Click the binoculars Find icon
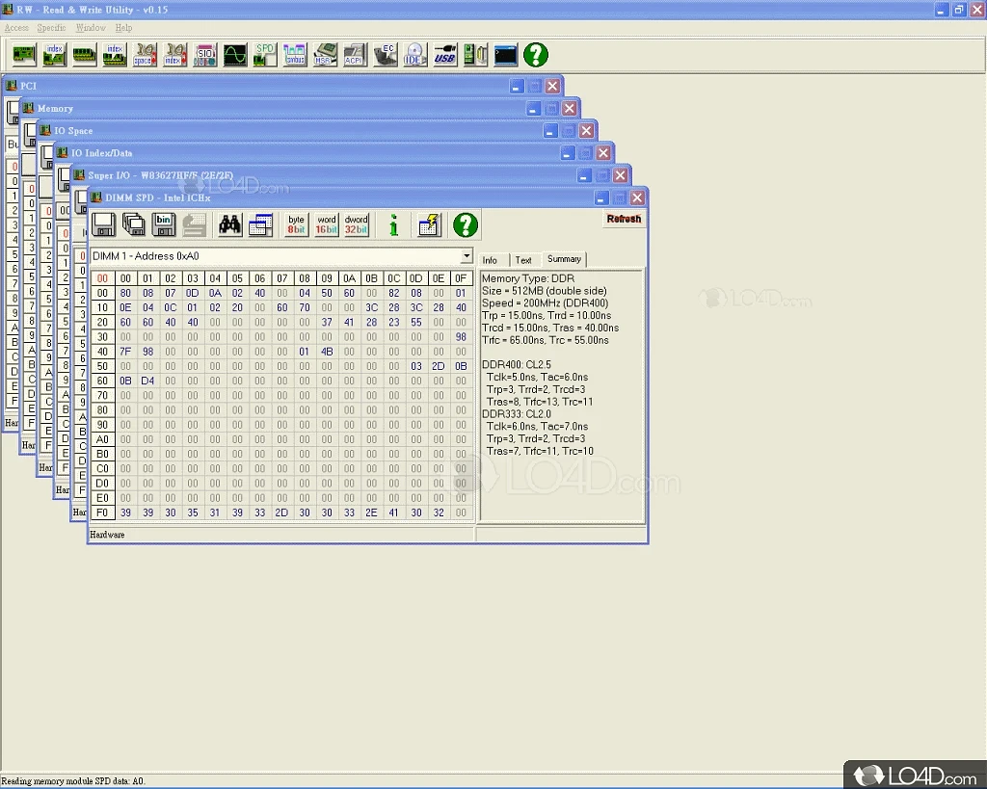This screenshot has height=789, width=987. click(230, 225)
